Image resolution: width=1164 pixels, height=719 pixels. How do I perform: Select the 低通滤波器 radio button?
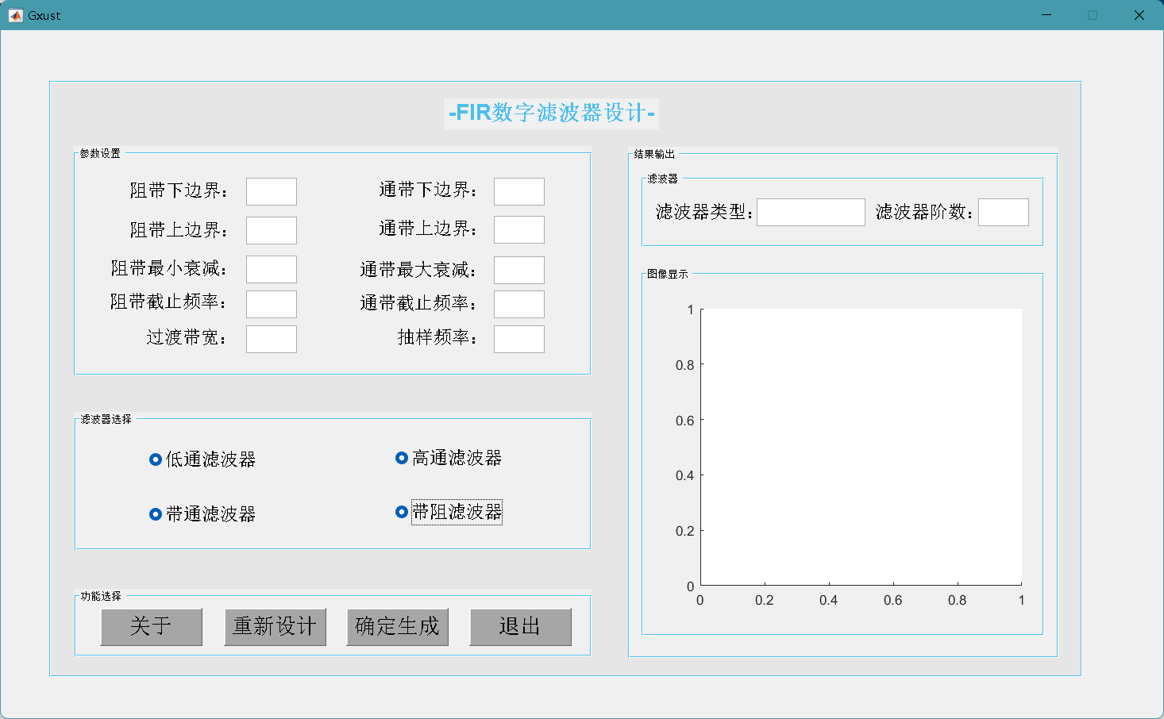[x=202, y=459]
